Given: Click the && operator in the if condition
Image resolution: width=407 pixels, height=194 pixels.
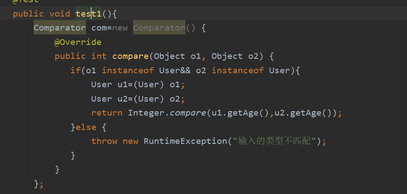Looking at the screenshot, I should click(185, 70).
